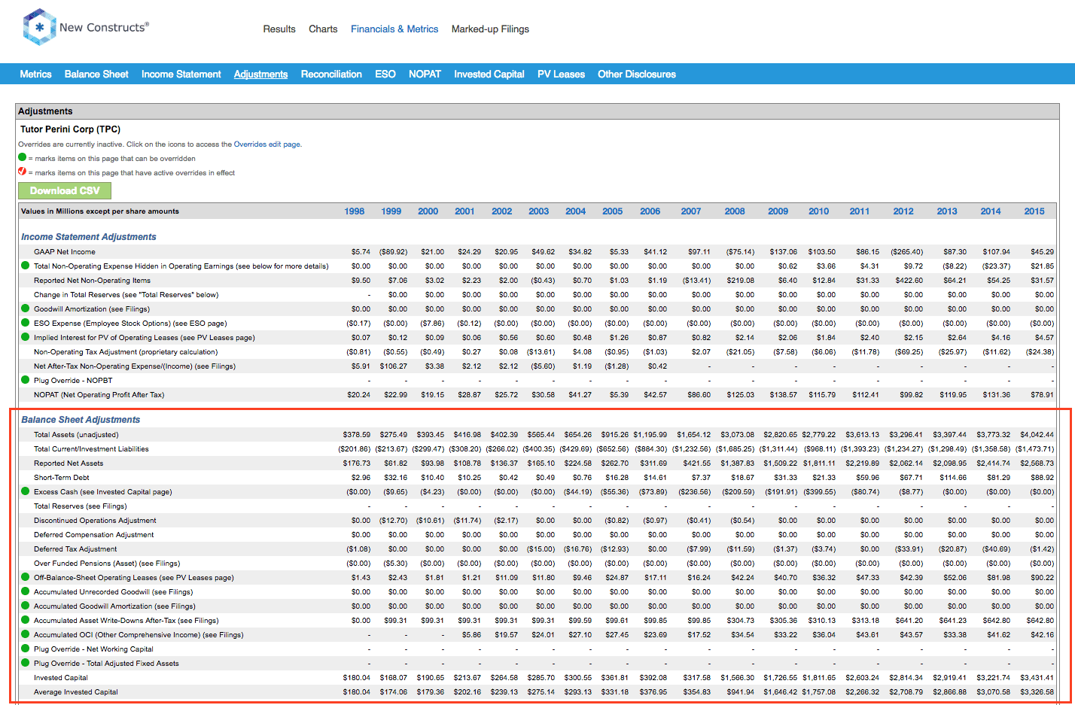The image size is (1075, 705).
Task: Click the Deferred Compensation Adjustment label
Action: (94, 535)
